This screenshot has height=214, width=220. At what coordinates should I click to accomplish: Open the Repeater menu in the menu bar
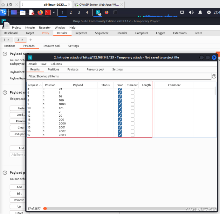(x=45, y=28)
